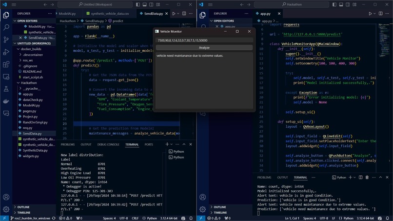
Task: Switch to ModelAI.py editor tab
Action: click(67, 14)
